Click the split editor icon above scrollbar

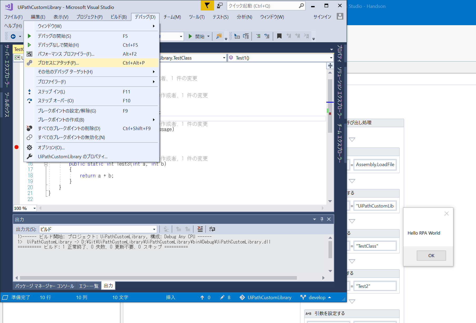(x=330, y=66)
